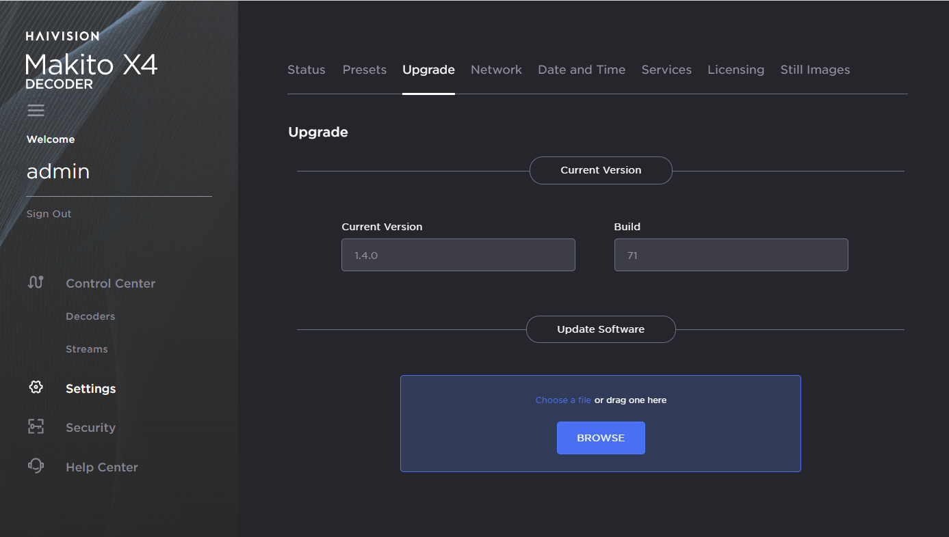Click the 'Choose a file' link

[562, 400]
